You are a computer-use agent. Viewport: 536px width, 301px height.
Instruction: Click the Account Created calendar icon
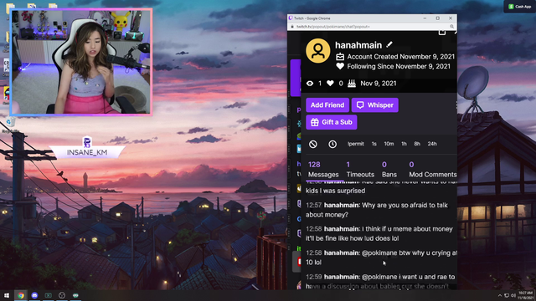click(x=340, y=57)
